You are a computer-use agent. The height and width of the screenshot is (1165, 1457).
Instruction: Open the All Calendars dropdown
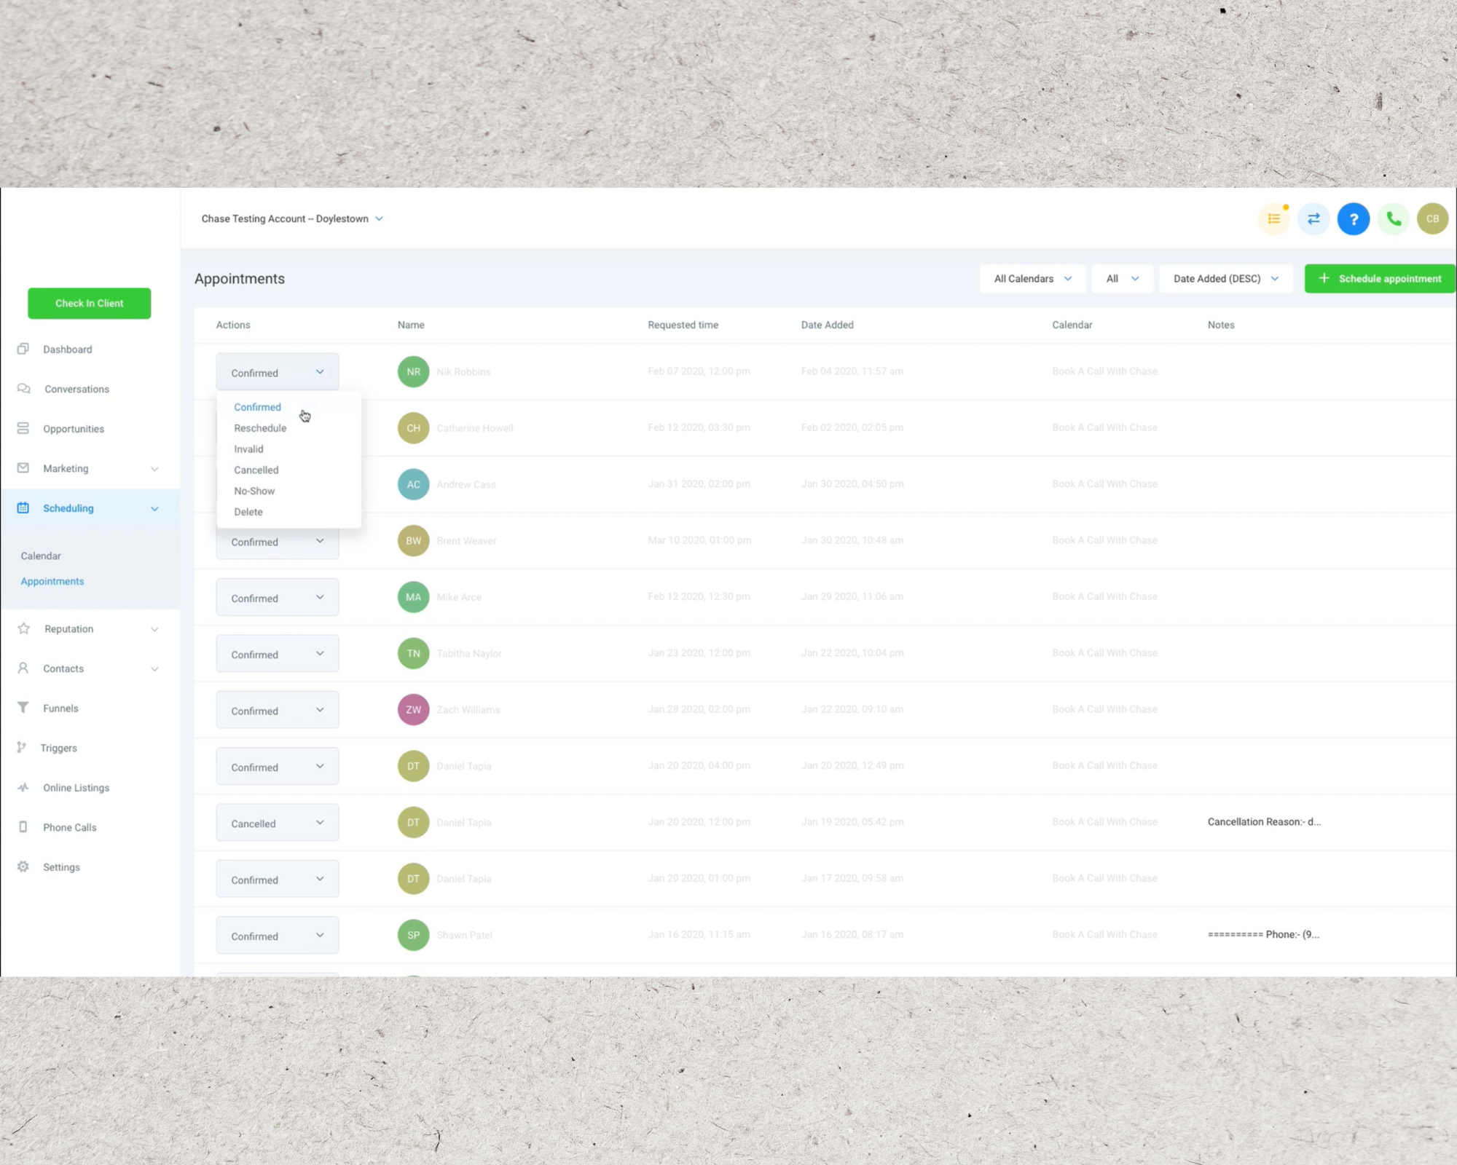click(x=1032, y=279)
